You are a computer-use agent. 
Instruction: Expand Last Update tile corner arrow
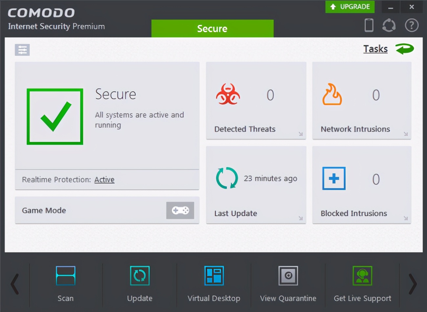pos(301,218)
